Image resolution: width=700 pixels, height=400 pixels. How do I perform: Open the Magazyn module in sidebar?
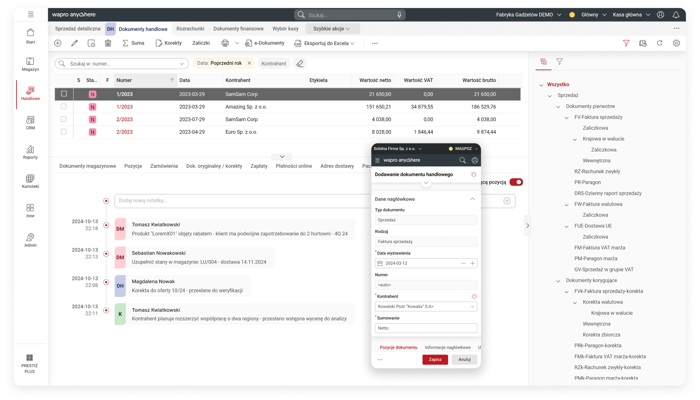pos(31,64)
